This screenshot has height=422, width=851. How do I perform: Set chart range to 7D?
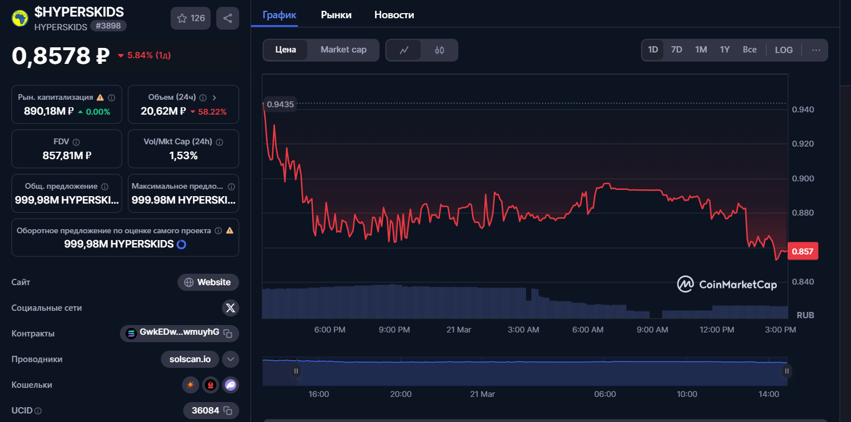tap(676, 50)
